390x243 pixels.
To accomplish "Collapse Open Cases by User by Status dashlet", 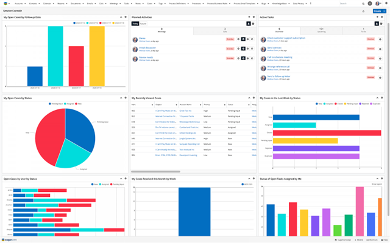I will [x=121, y=179].
